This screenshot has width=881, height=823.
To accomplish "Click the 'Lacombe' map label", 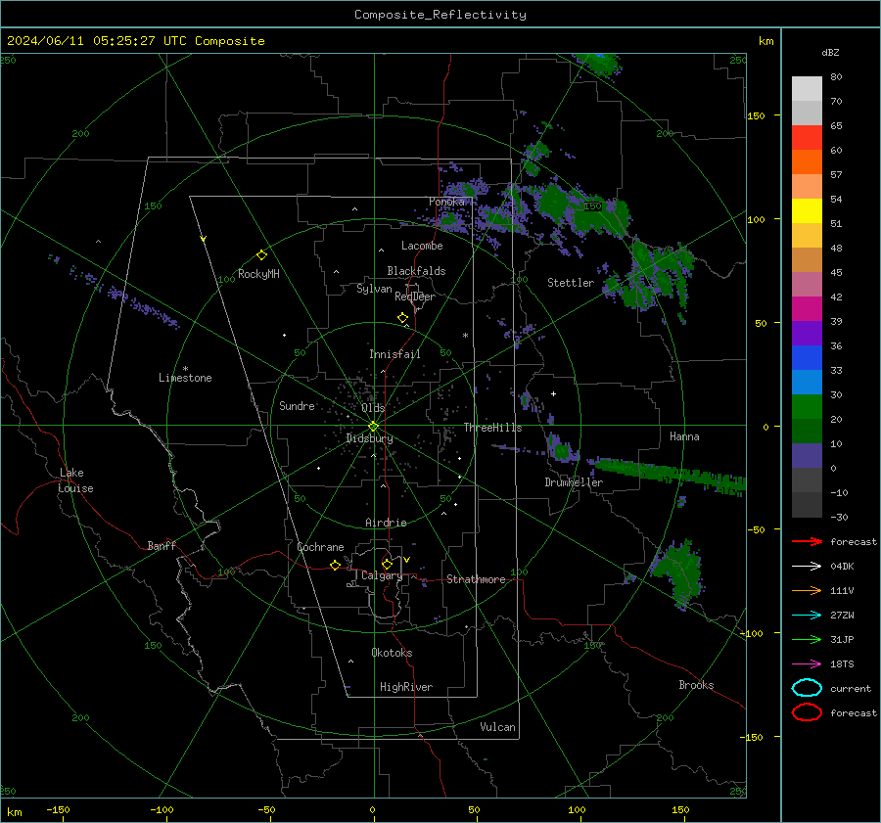I will pos(422,246).
